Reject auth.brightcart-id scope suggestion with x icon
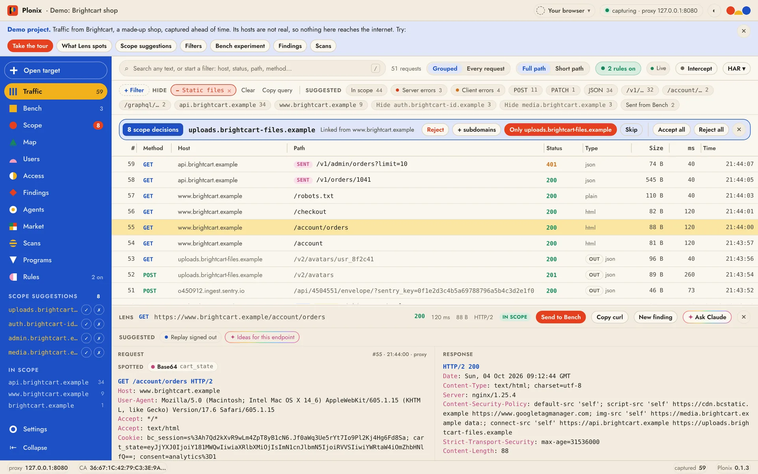This screenshot has width=758, height=474. pyautogui.click(x=99, y=324)
